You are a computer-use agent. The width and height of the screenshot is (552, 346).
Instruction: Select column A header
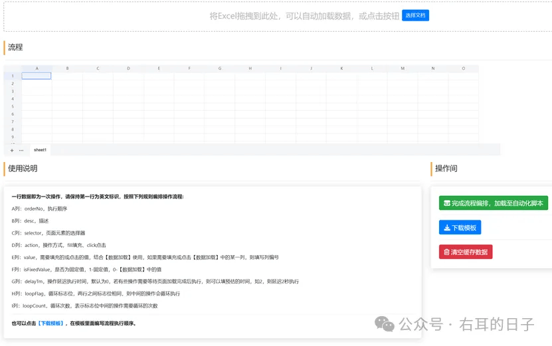(x=37, y=68)
